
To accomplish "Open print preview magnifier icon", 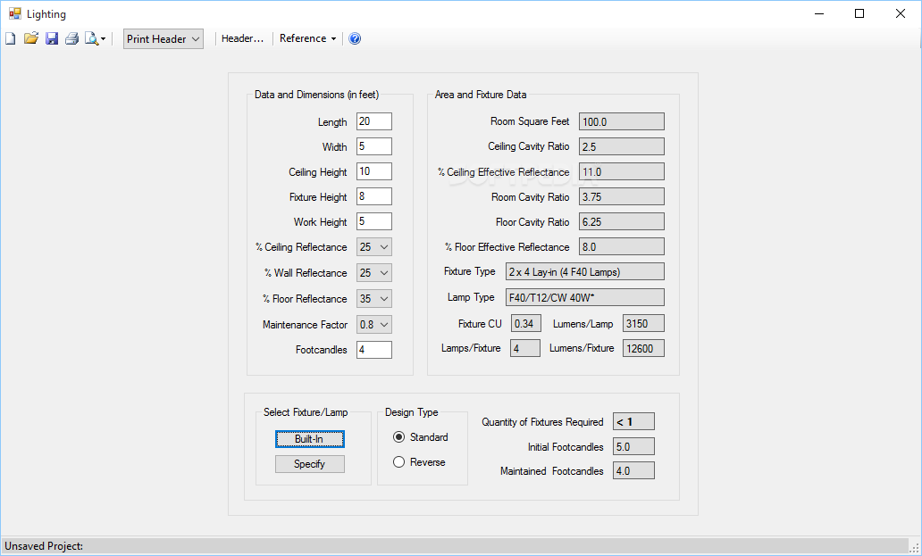I will [92, 38].
